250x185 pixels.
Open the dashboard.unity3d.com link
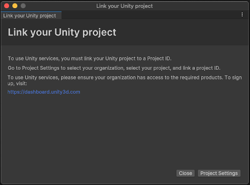44,92
